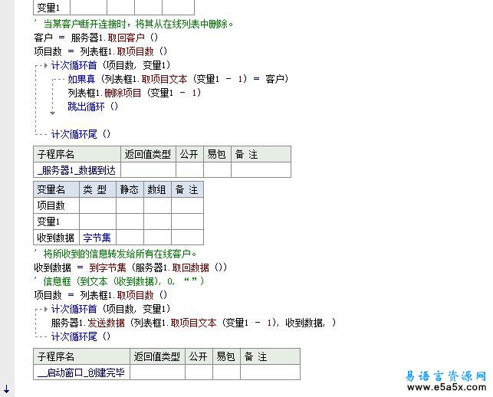Click the 变量1 cell at top of page
Screen dimensions: 493x397
pyautogui.click(x=51, y=8)
